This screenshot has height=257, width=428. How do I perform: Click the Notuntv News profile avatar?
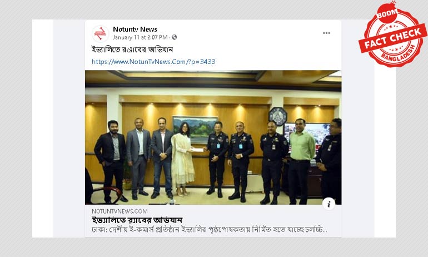point(100,33)
